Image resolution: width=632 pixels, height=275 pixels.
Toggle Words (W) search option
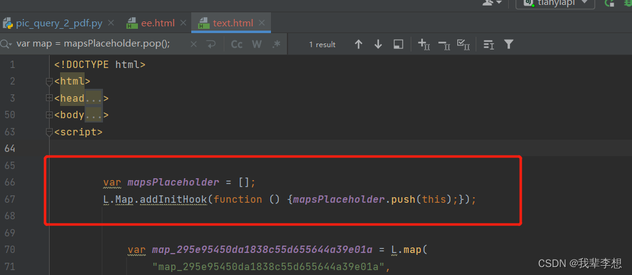click(x=257, y=44)
